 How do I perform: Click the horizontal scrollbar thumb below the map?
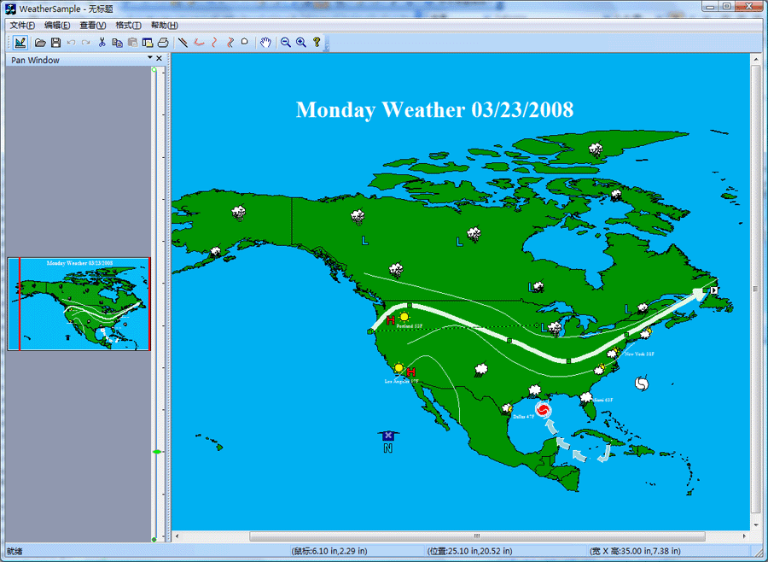tap(477, 536)
